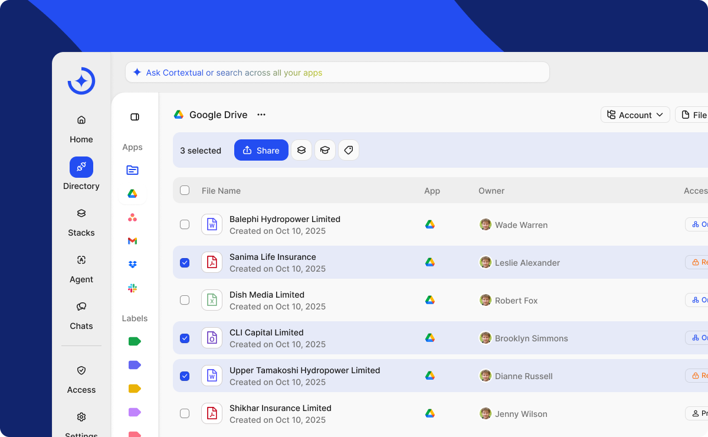
Task: Focus the Ask Cortextual search field
Action: pyautogui.click(x=337, y=73)
